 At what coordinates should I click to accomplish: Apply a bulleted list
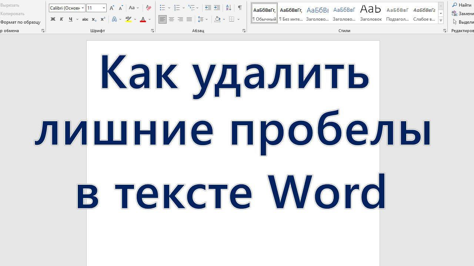(x=162, y=8)
